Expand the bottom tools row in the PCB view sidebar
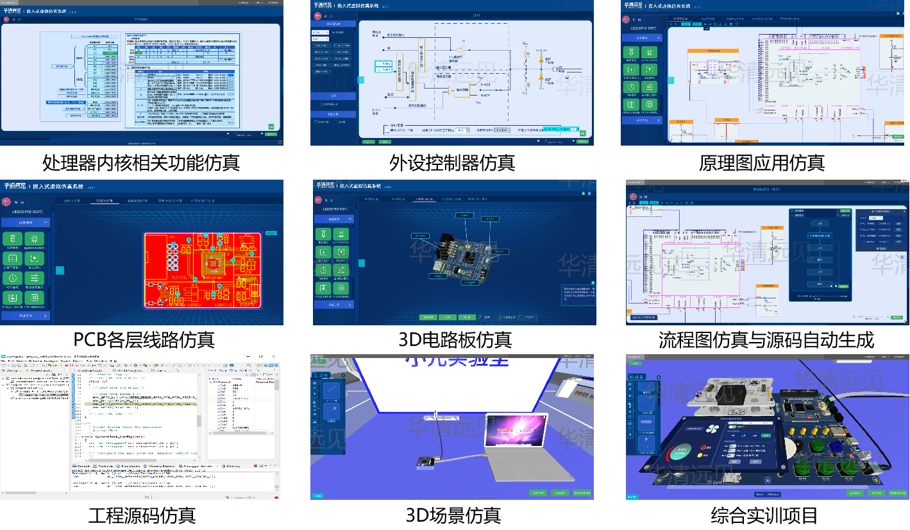Screen dimensions: 910x530 (x=26, y=316)
